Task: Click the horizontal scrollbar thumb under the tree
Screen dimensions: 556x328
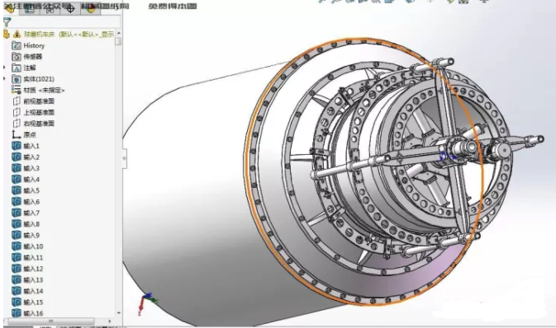Action: coord(51,321)
